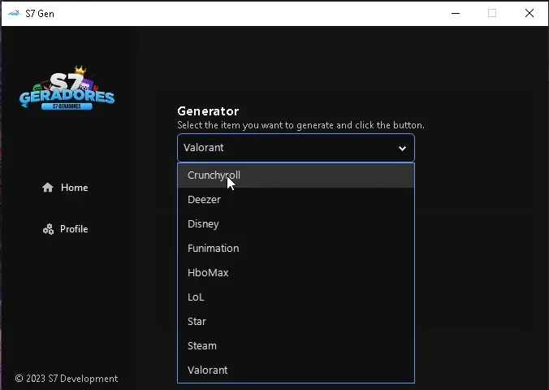Select Valorant at the list bottom

point(296,370)
